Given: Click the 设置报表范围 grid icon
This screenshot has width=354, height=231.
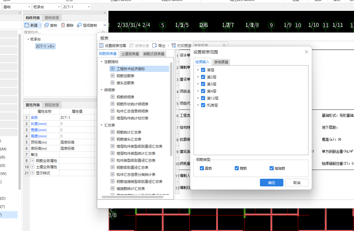Looking at the screenshot, I should pyautogui.click(x=101, y=45).
